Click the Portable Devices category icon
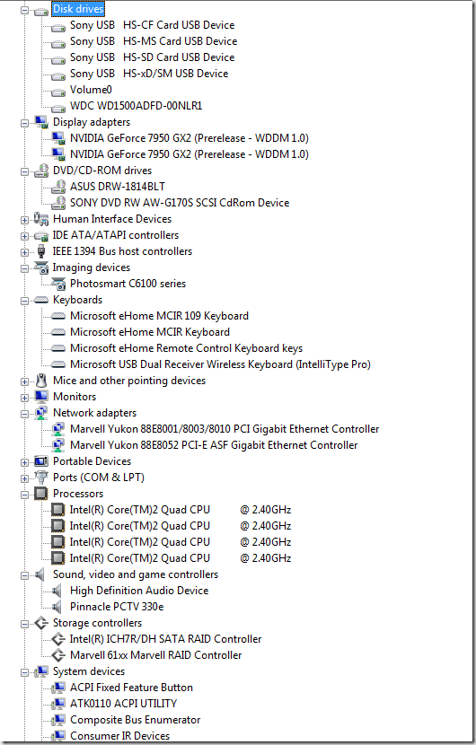The width and height of the screenshot is (476, 745). pos(41,460)
